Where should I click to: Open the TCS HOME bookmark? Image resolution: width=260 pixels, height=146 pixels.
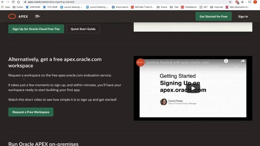coord(50,7)
